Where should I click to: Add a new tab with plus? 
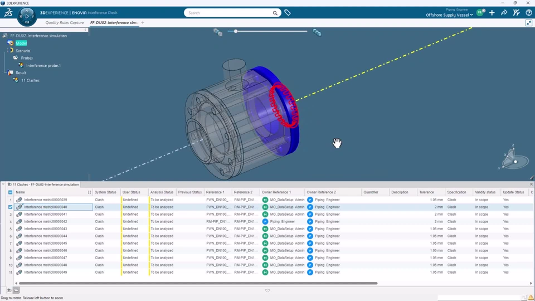[143, 22]
